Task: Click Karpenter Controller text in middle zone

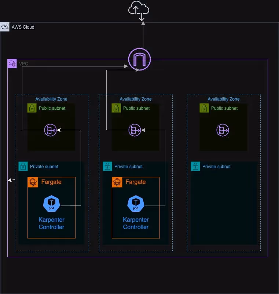Action: point(136,223)
